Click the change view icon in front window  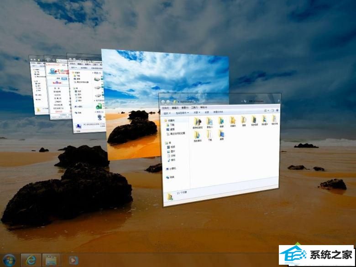(x=265, y=111)
